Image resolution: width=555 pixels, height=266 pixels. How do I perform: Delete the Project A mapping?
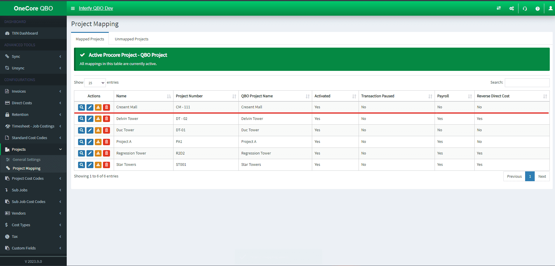[x=106, y=142]
